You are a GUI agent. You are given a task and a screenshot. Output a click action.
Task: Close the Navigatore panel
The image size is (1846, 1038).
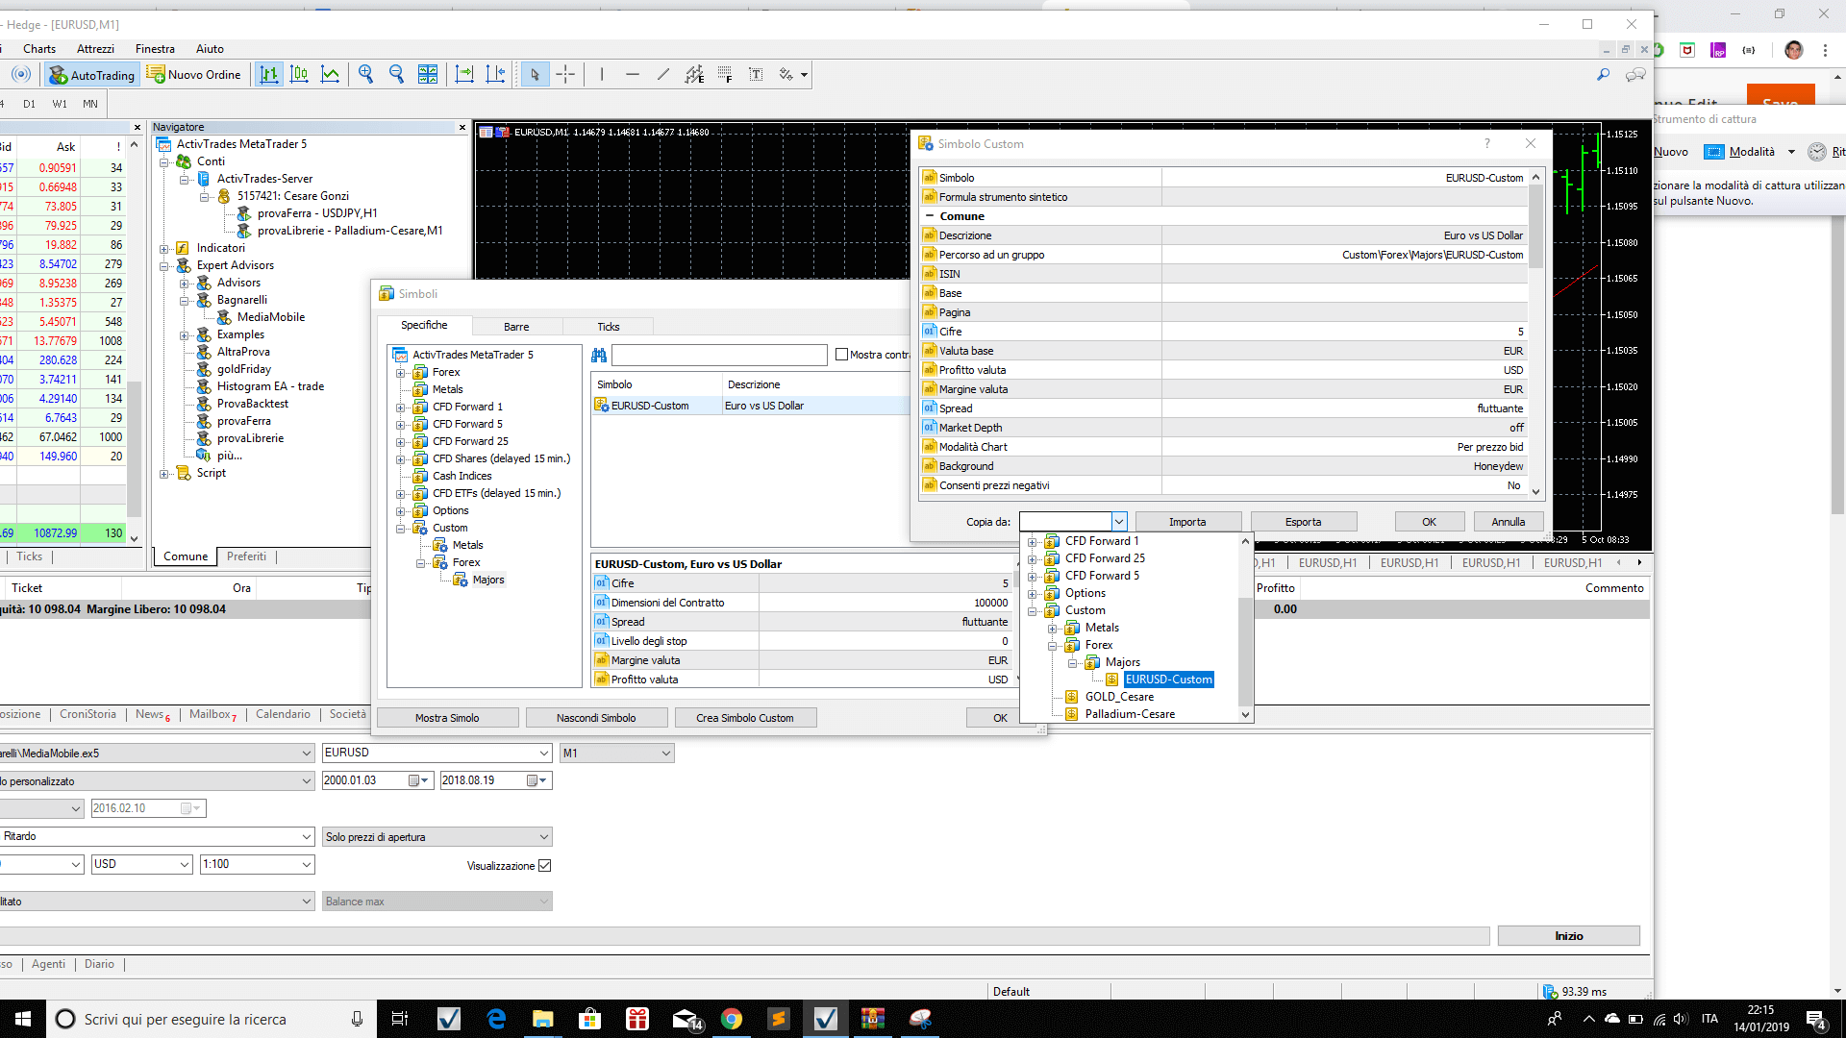click(x=462, y=127)
